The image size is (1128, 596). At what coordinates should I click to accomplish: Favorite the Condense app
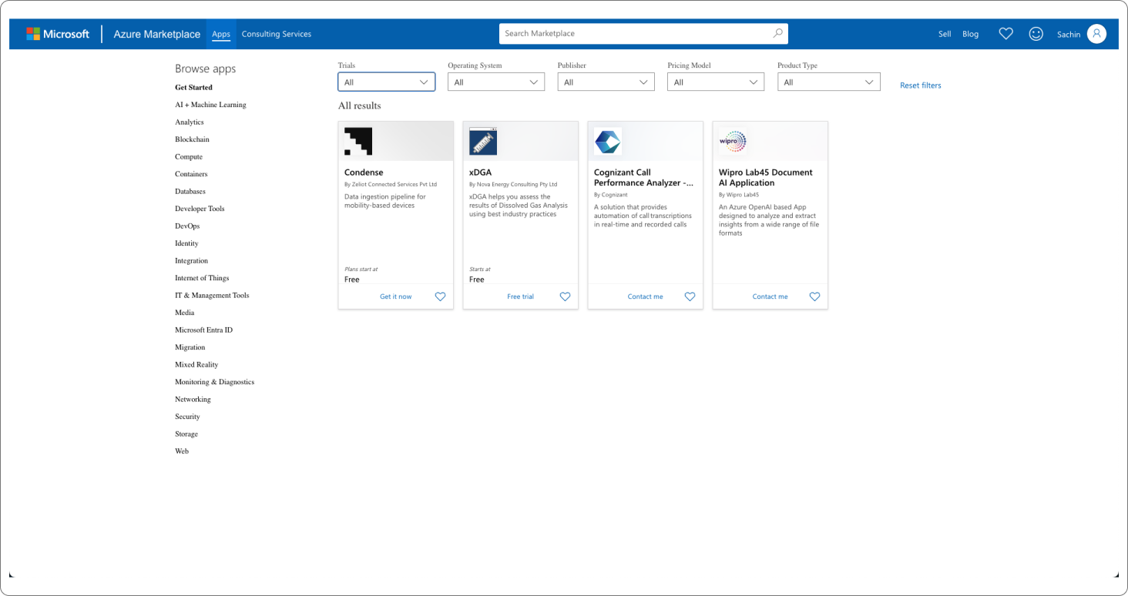[440, 296]
